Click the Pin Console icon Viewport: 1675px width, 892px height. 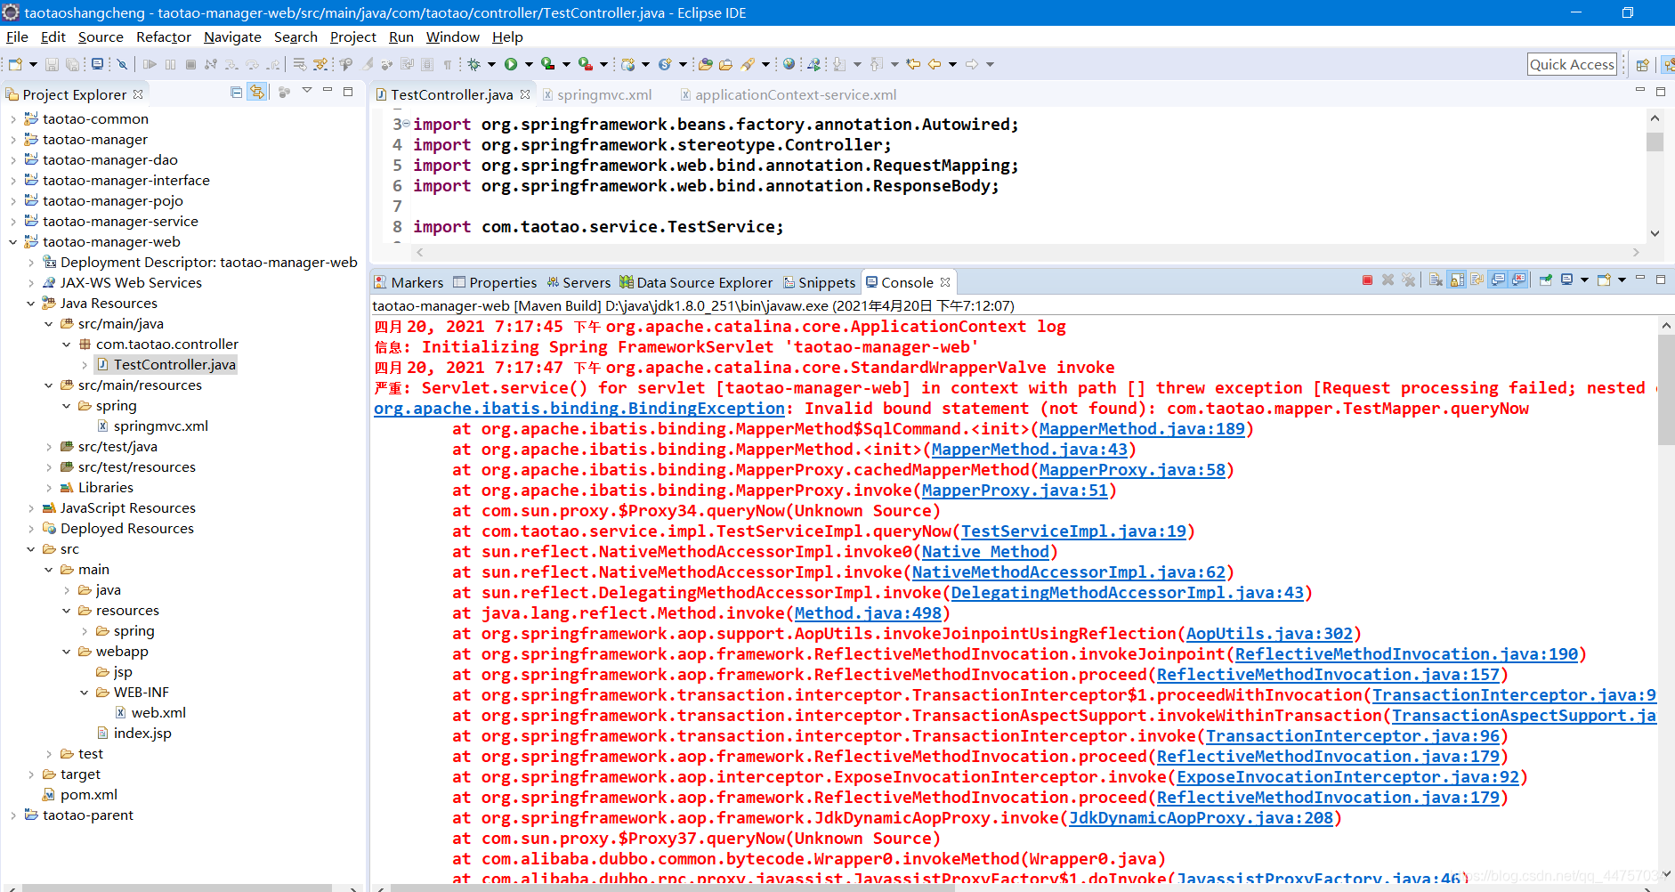click(1545, 280)
